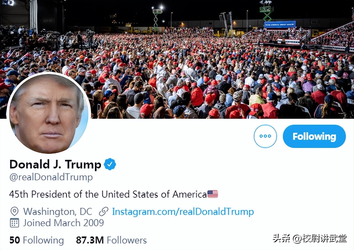Click the Donald J. Trump display name
354x250 pixels.
[x=55, y=164]
